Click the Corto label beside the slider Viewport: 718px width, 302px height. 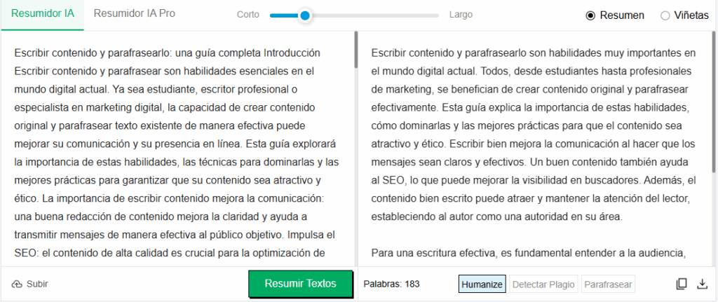point(248,15)
